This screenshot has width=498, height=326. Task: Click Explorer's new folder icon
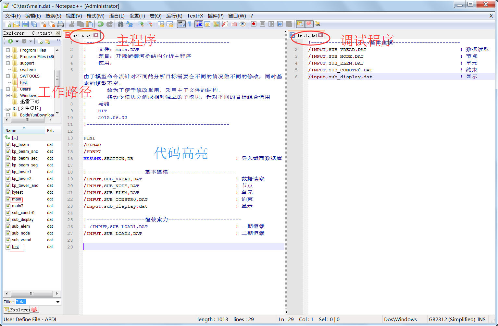(47, 41)
